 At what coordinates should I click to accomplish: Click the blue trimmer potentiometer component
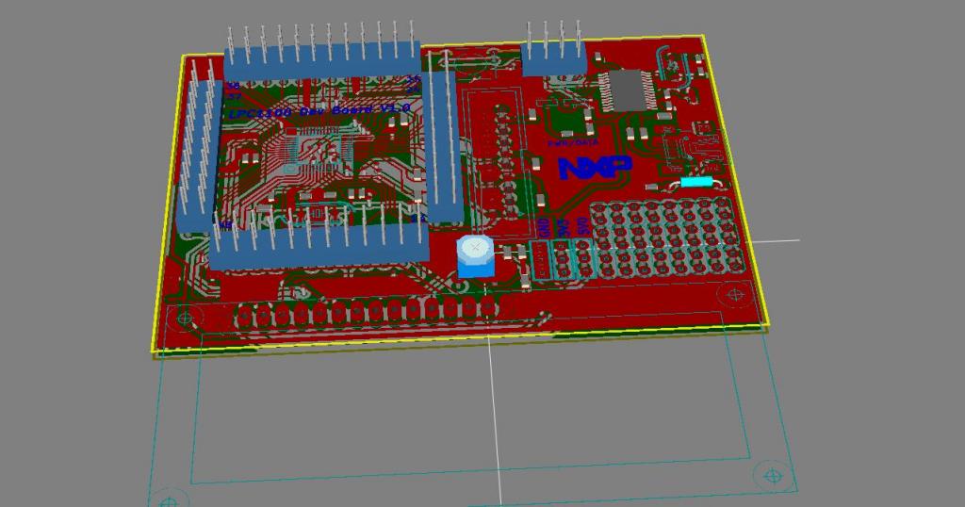[x=475, y=256]
